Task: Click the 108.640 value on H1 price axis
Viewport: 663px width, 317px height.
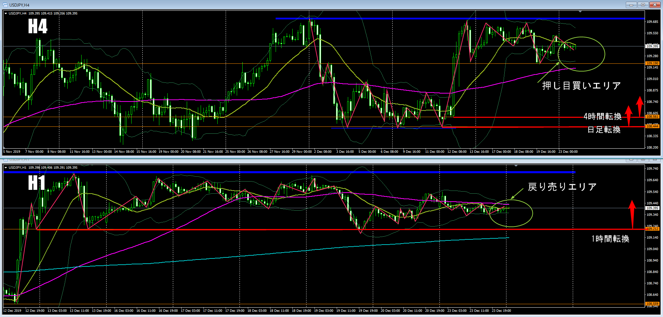Action: click(652, 295)
